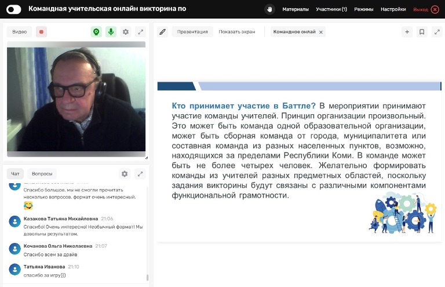Click the bookmark icon

pyautogui.click(x=422, y=32)
